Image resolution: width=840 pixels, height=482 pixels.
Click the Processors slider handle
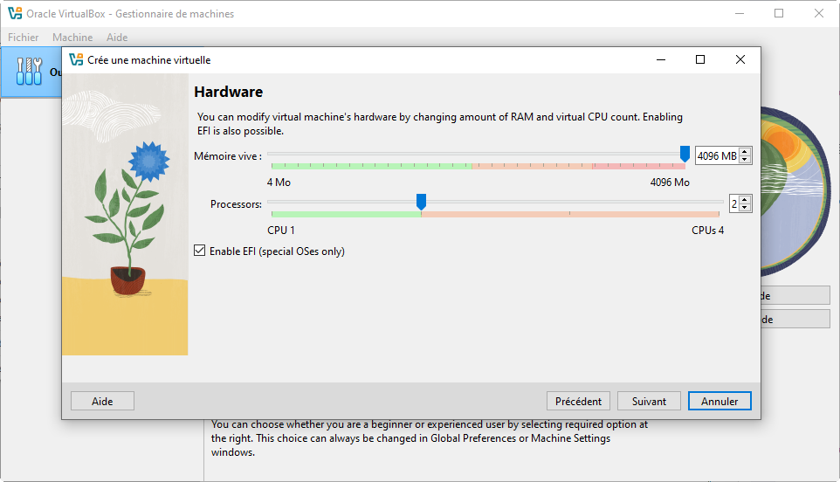(x=421, y=202)
